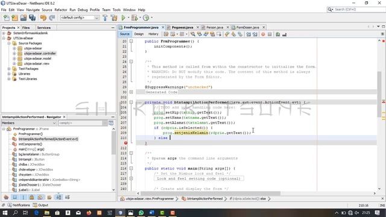This screenshot has height=217, width=386.
Task: Switch to Design view
Action: [x=139, y=34]
